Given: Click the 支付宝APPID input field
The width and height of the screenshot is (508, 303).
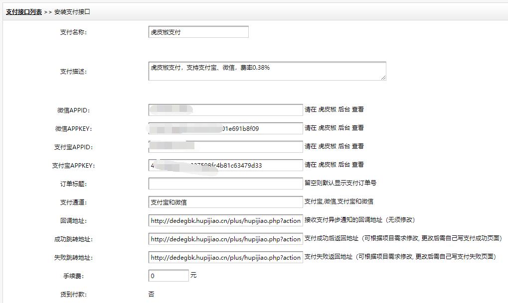Looking at the screenshot, I should (226, 147).
